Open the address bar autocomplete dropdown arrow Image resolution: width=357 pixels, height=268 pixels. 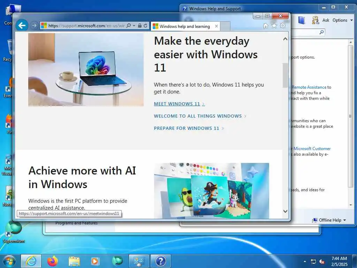click(x=134, y=25)
